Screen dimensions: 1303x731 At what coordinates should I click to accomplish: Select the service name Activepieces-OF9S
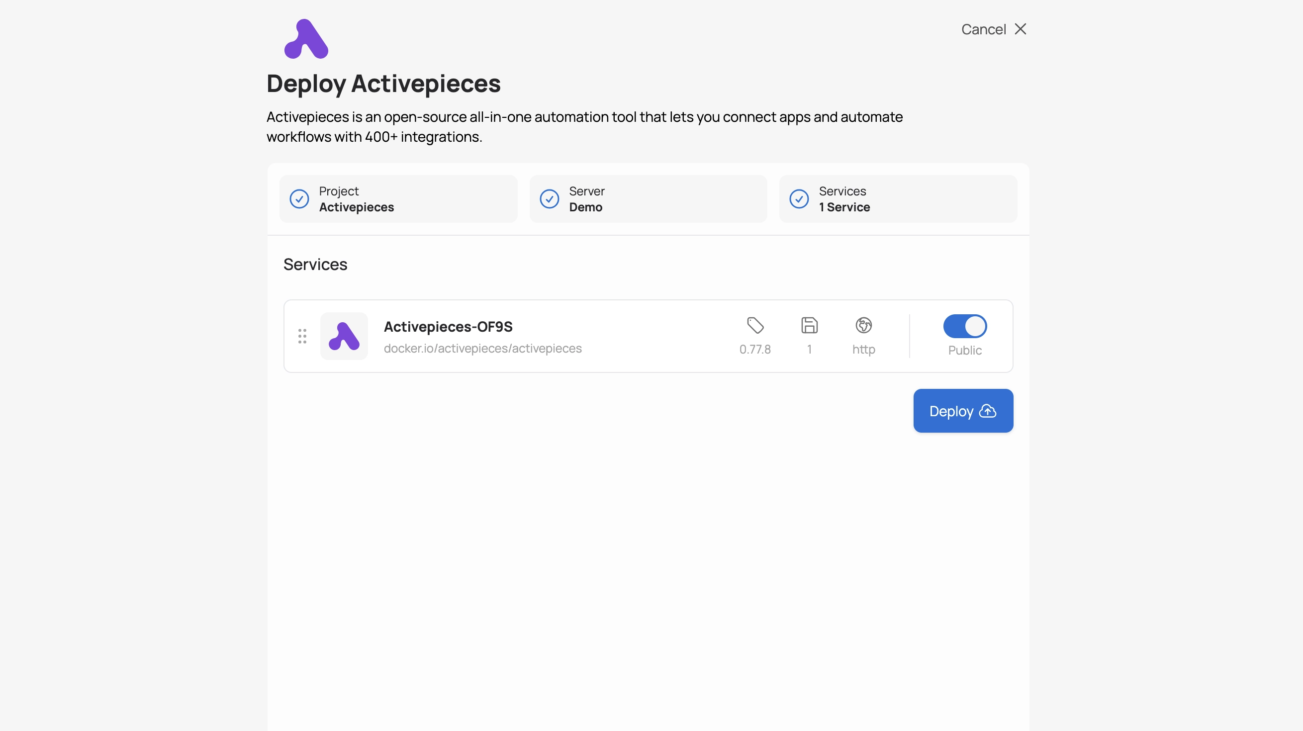click(448, 326)
